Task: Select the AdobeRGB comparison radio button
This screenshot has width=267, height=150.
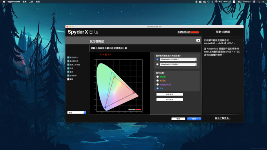Action: 158,85
